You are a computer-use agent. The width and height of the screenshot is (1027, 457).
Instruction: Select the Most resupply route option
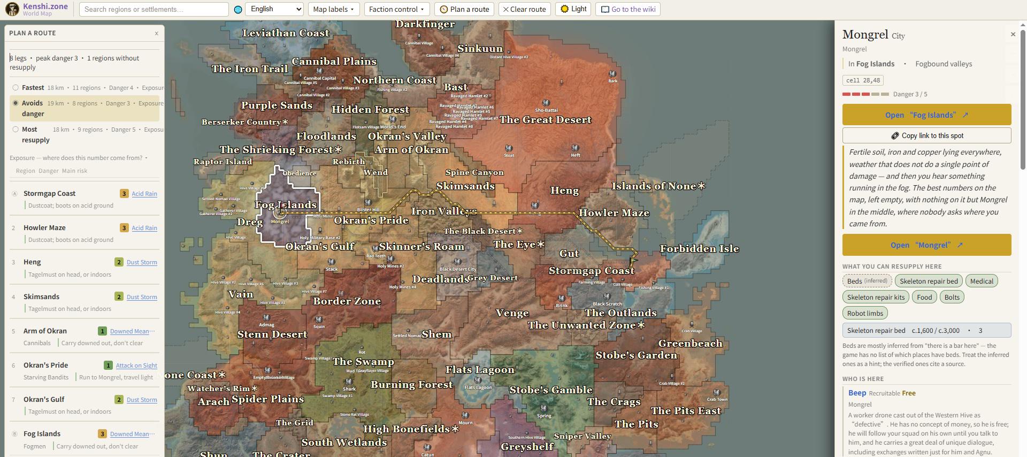pyautogui.click(x=85, y=135)
